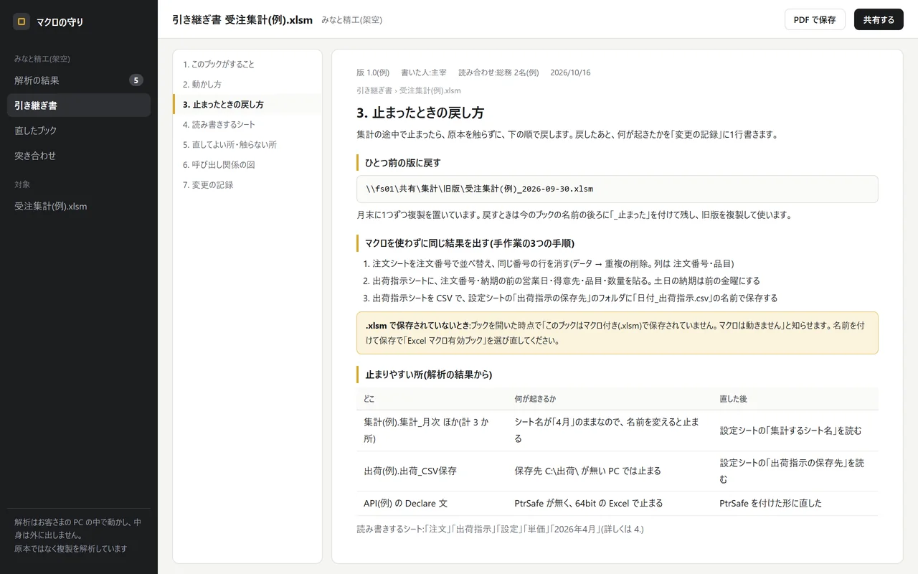Open 解析の結果 in sidebar
This screenshot has height=574, width=918.
pyautogui.click(x=79, y=80)
